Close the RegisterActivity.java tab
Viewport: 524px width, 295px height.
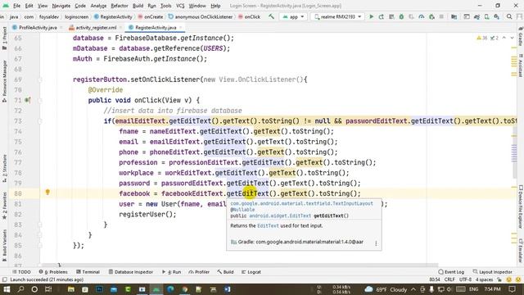coord(181,27)
